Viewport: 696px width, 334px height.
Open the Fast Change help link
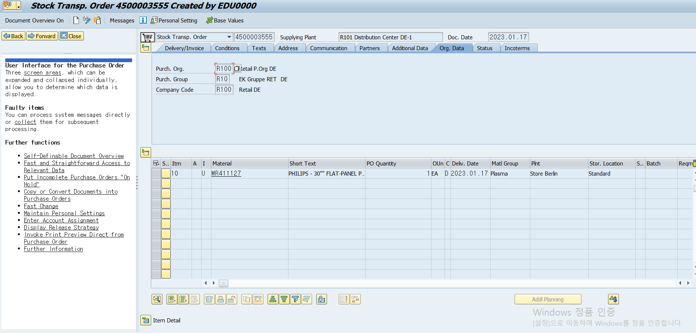(x=41, y=206)
